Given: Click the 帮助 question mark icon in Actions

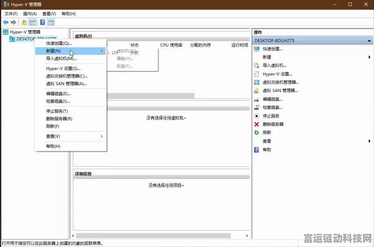Looking at the screenshot, I should coord(257,150).
